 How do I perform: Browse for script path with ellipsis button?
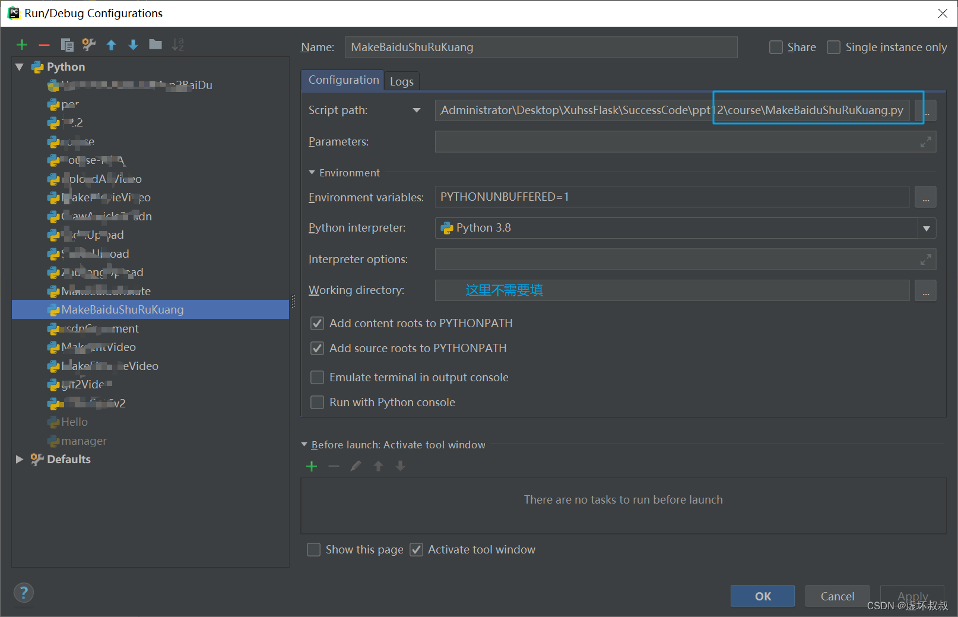pos(926,110)
